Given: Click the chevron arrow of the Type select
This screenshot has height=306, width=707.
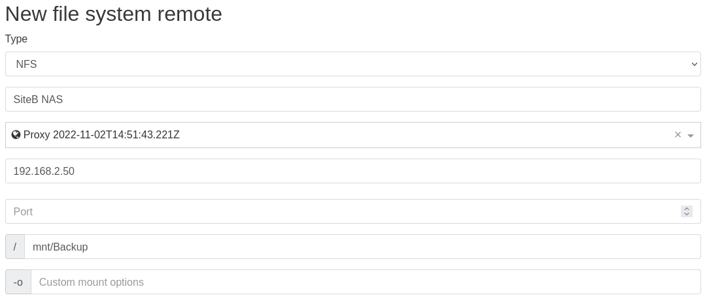Looking at the screenshot, I should click(694, 64).
